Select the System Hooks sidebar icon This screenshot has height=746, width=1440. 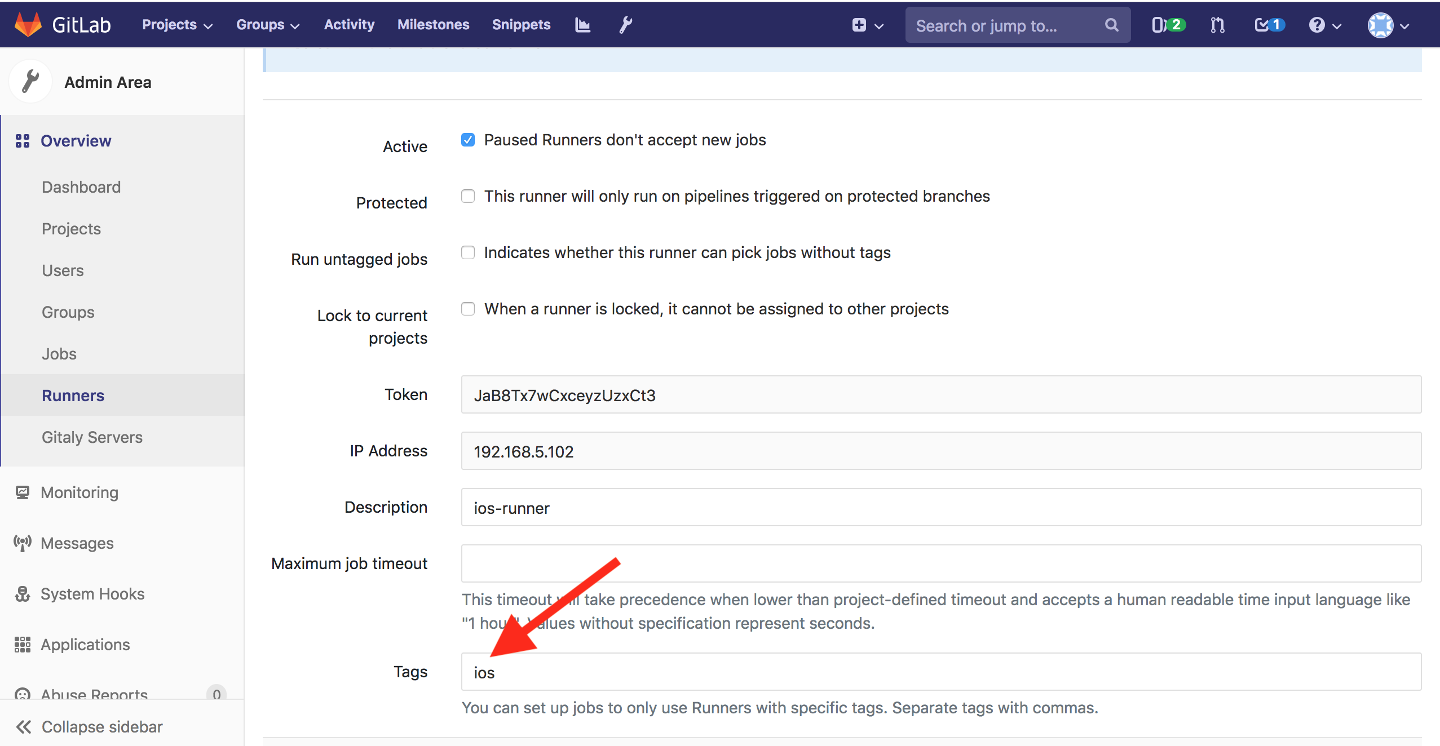tap(22, 593)
